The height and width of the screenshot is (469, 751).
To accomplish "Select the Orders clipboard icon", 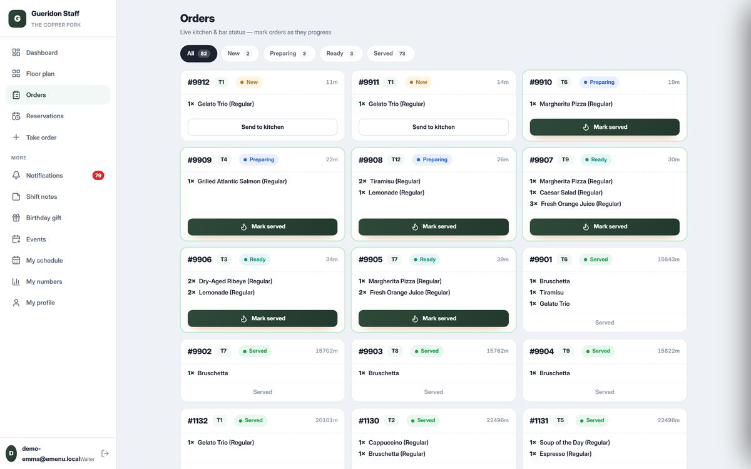I will coord(16,95).
